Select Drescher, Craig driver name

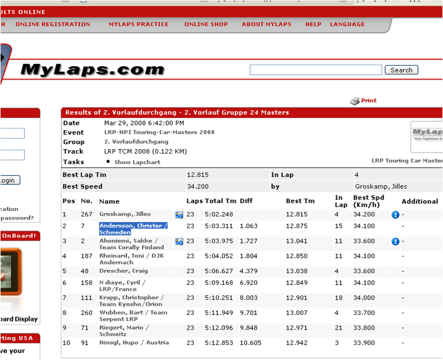point(123,270)
